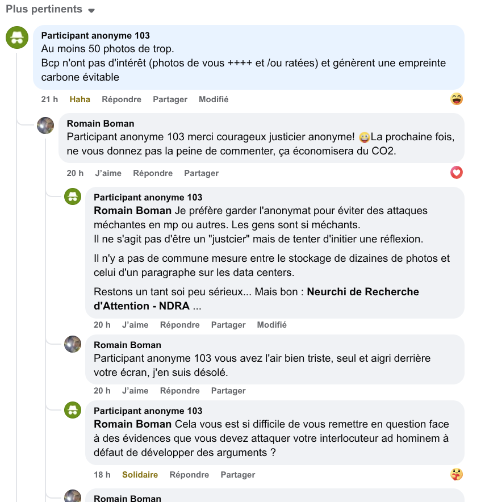Click anonymous avatar of top comment
This screenshot has width=485, height=502.
(x=17, y=38)
